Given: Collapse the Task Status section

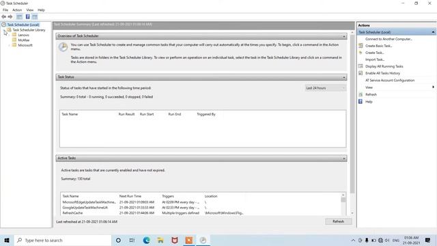Looking at the screenshot, I should (x=344, y=77).
